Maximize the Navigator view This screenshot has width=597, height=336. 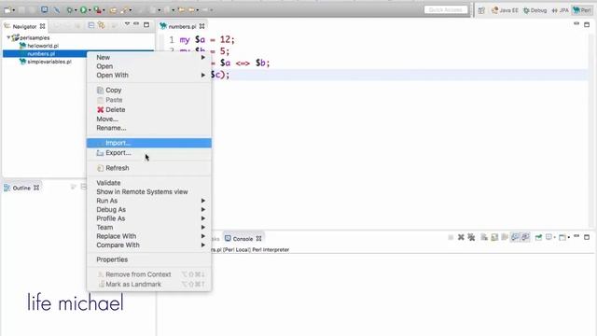[146, 25]
